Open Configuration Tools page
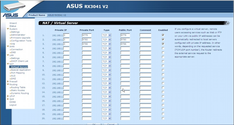Screen dimensions: 234x125 pyautogui.click(x=21, y=41)
